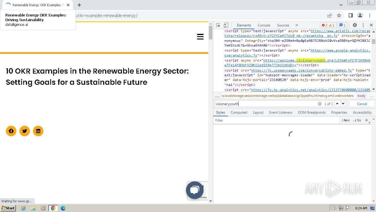376x212 pixels.
Task: Focus the visionaryyouth search input
Action: pyautogui.click(x=266, y=104)
